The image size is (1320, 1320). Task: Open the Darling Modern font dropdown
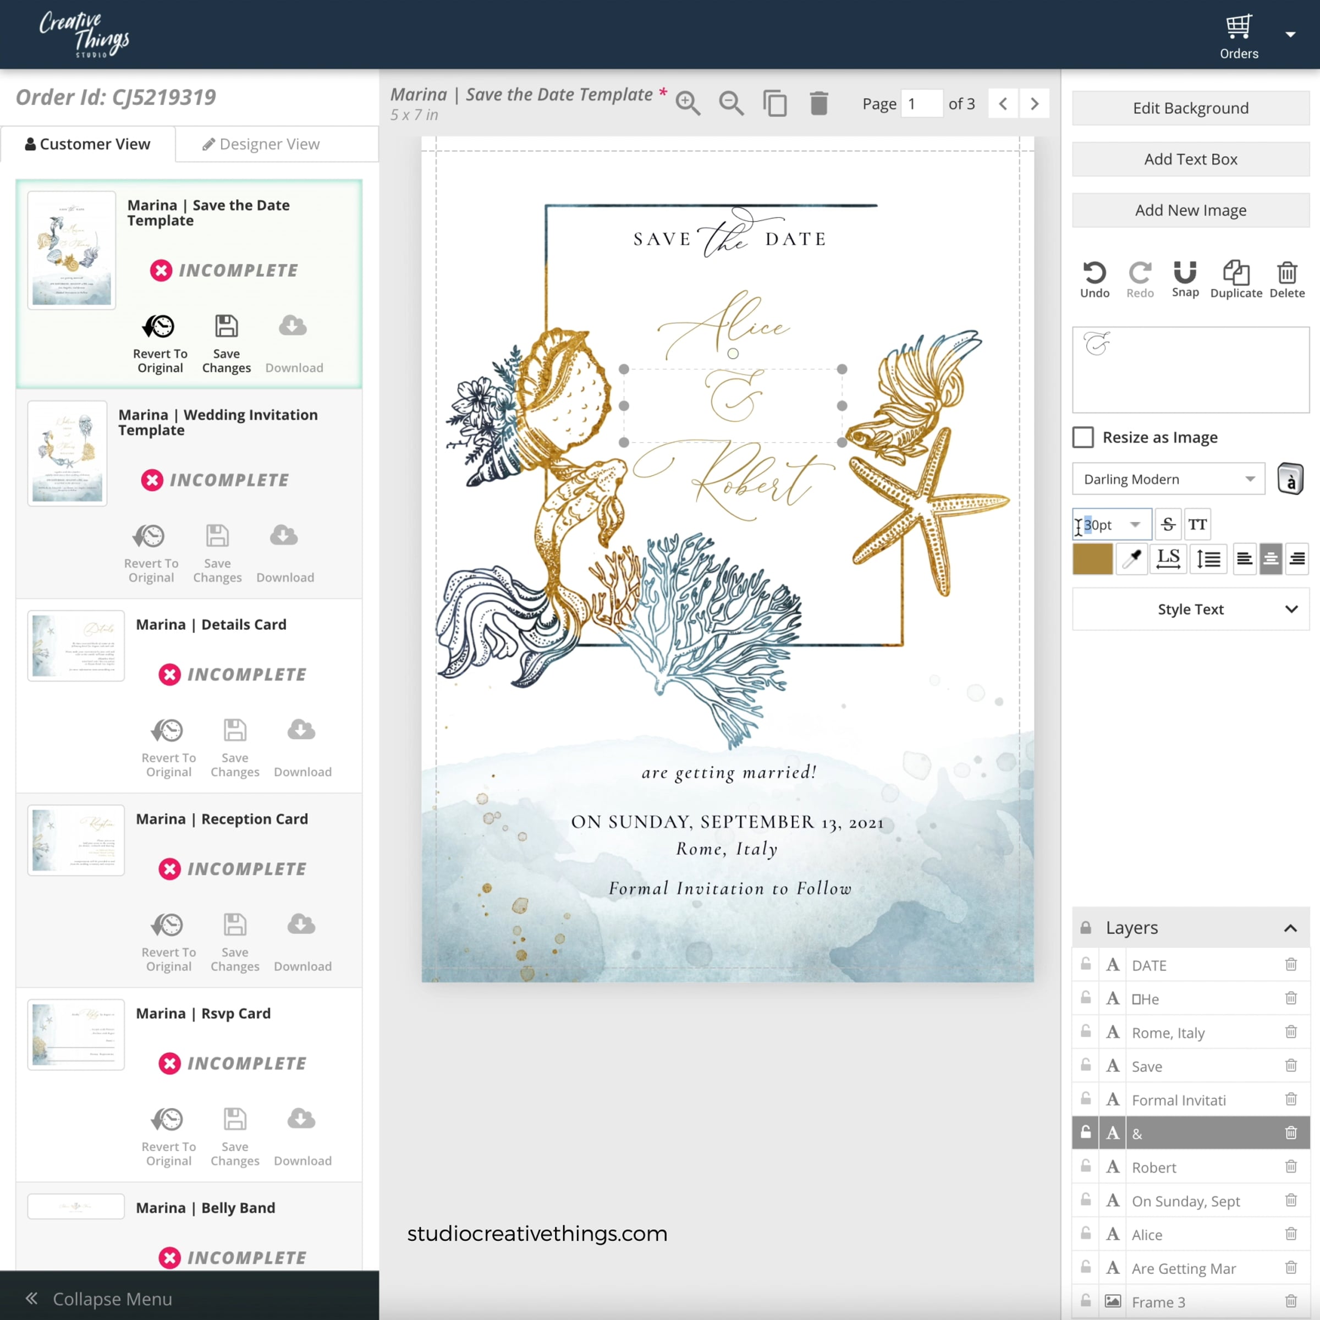coord(1168,479)
